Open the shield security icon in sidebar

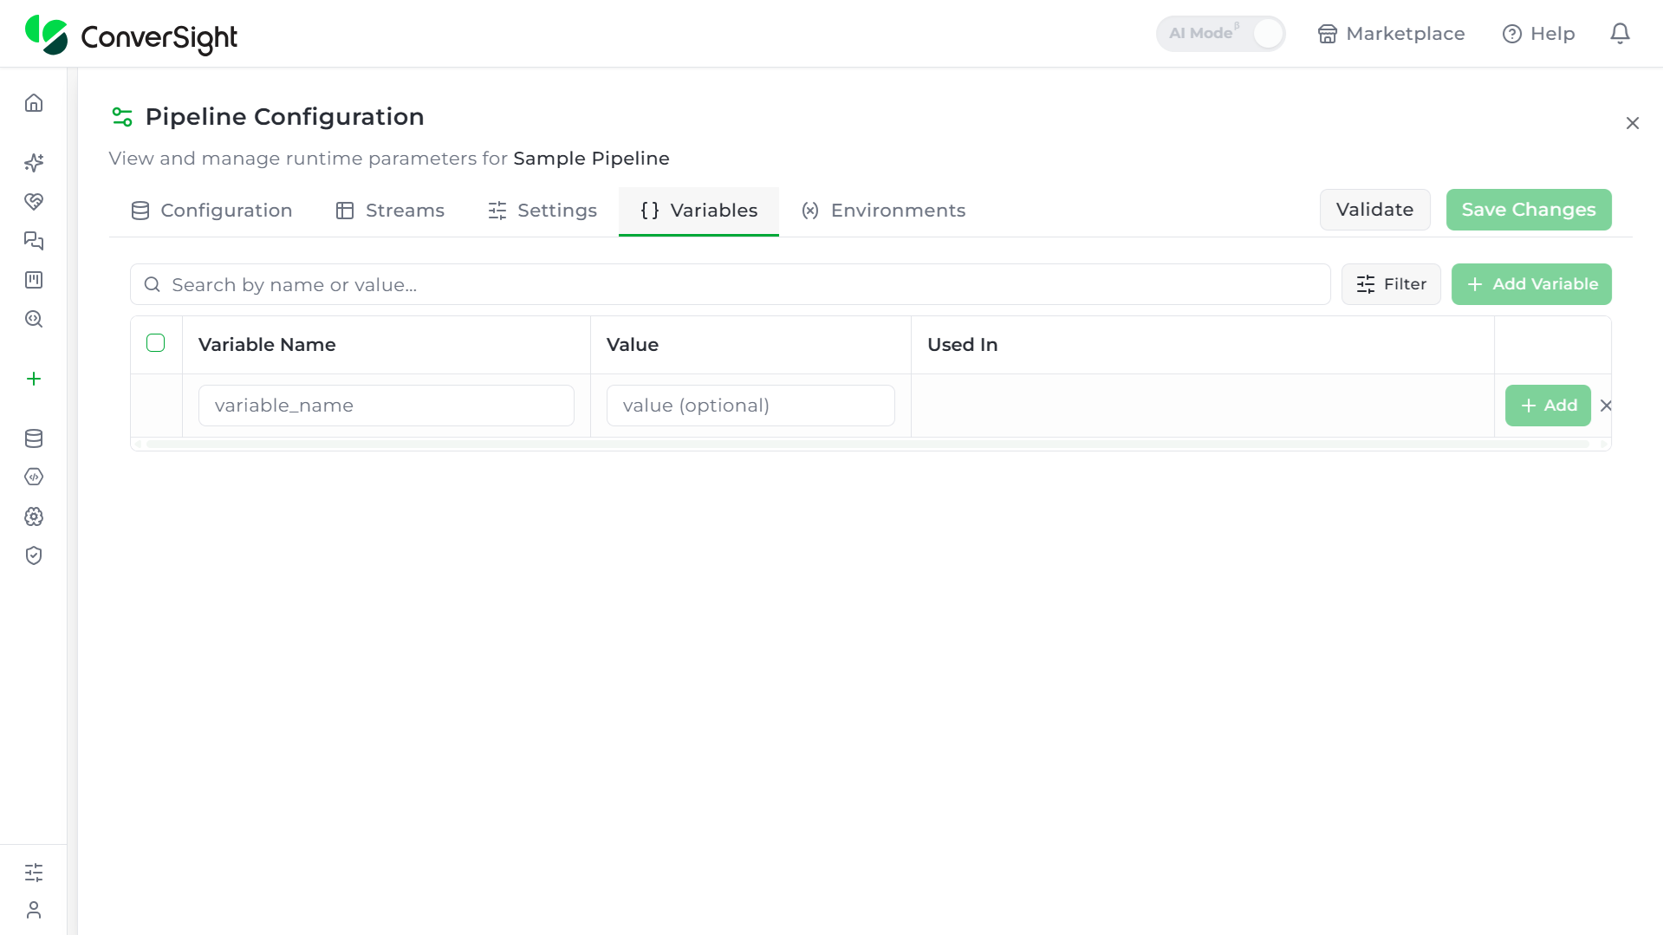coord(34,555)
